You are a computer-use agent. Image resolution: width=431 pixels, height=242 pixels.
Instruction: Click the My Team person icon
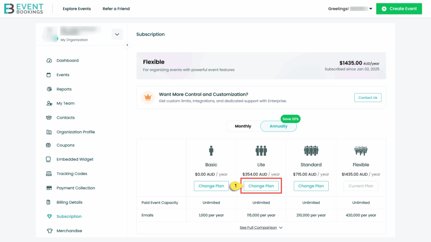coord(49,103)
